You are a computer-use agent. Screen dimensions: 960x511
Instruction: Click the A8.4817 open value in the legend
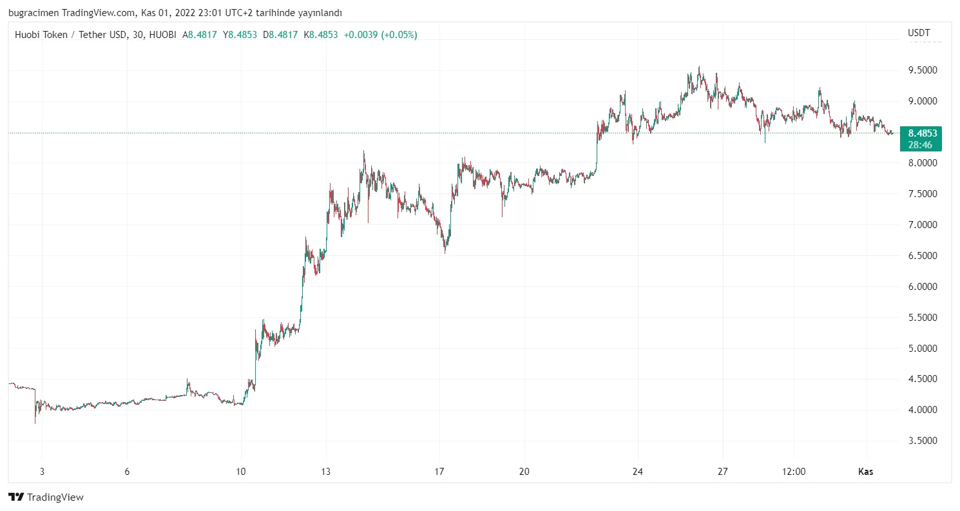pos(200,35)
